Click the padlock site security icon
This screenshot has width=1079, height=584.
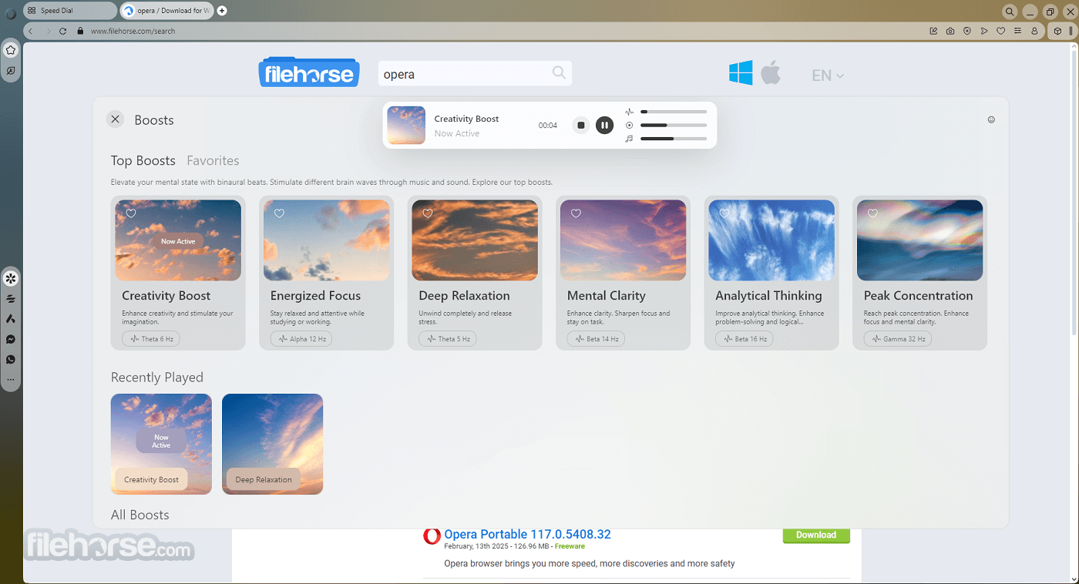point(81,31)
